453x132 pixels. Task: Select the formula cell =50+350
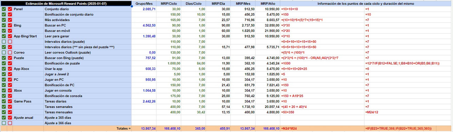(322, 112)
